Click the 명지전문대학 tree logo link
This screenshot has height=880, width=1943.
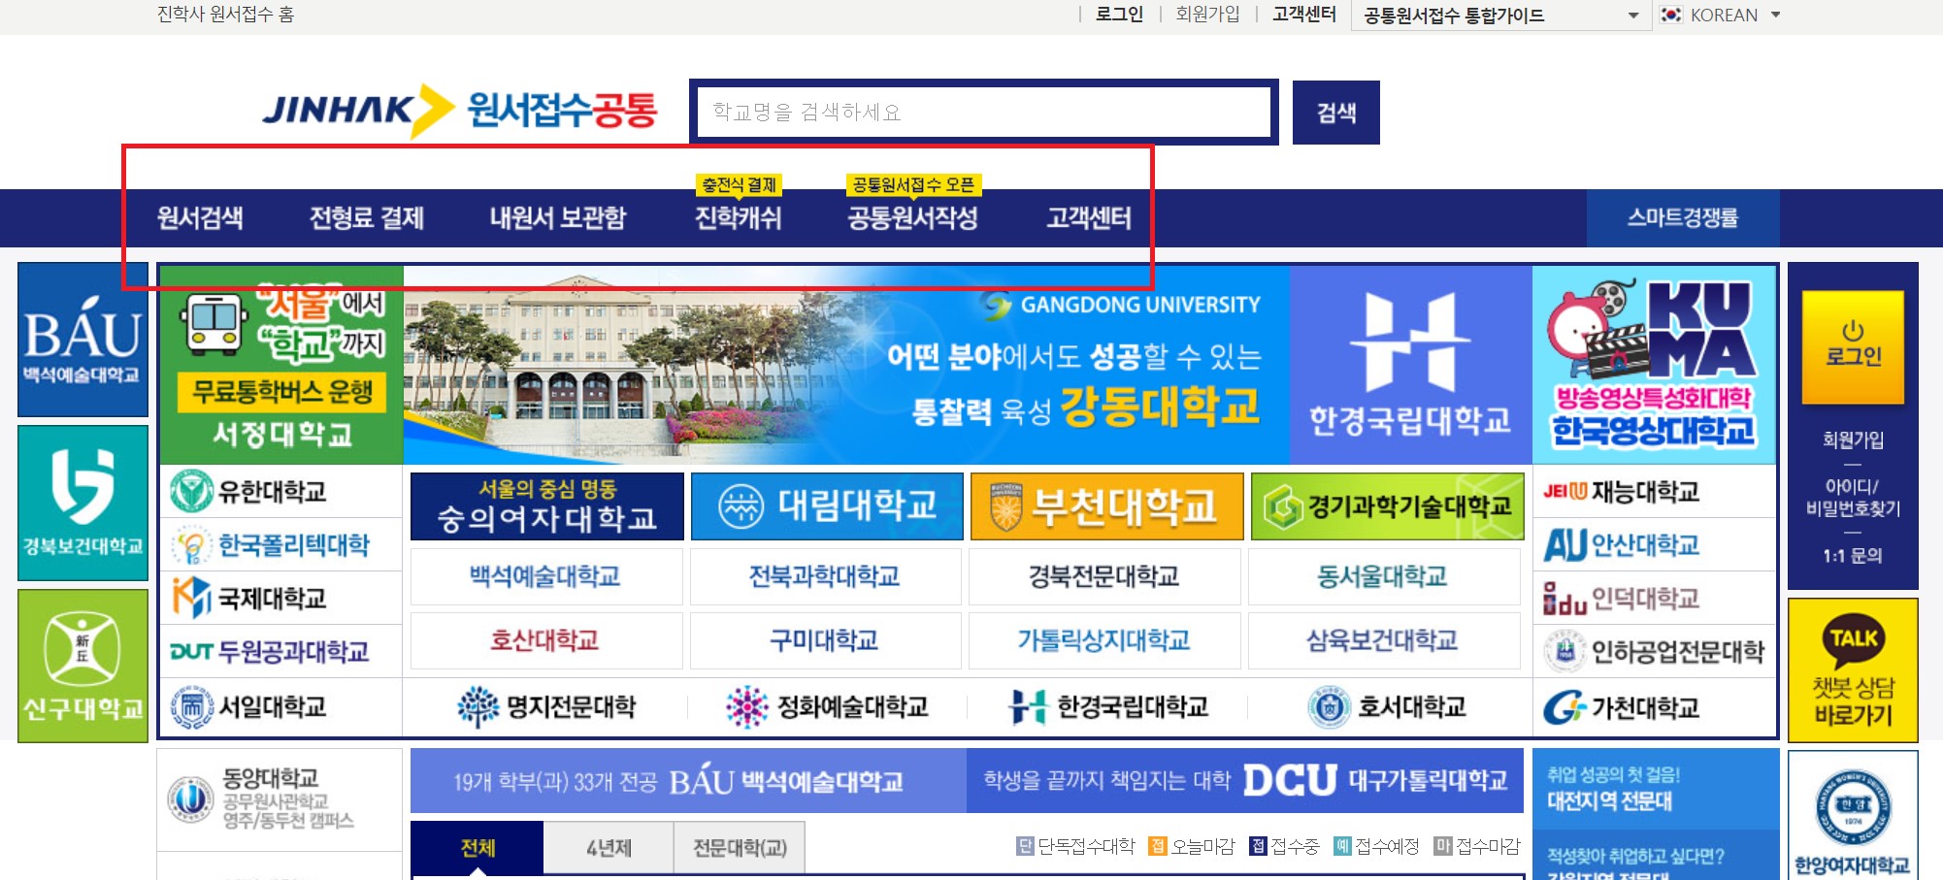[x=546, y=707]
